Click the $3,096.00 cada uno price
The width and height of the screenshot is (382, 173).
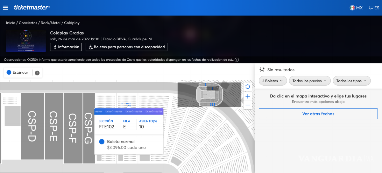126,148
